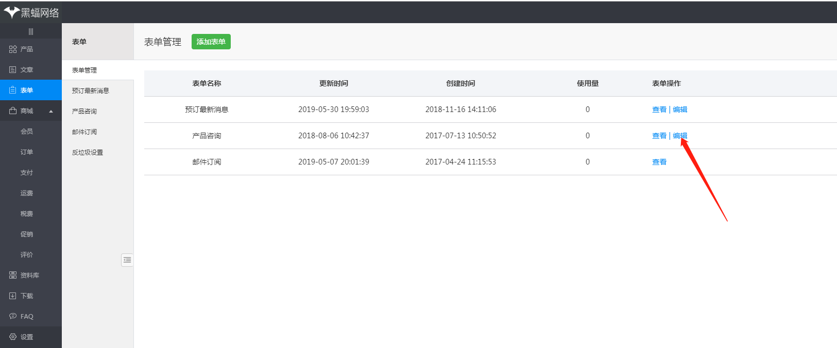Click the 文章 sidebar icon
Image resolution: width=837 pixels, height=348 pixels.
pyautogui.click(x=13, y=70)
